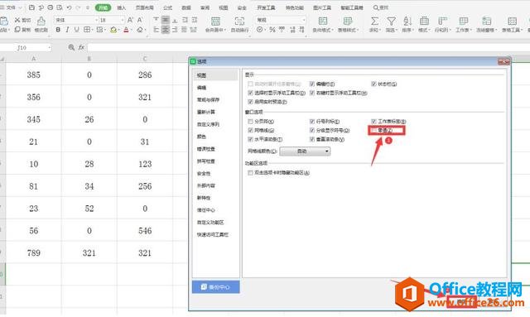530x317 pixels.
Task: Switch to the Formulas (公式) ribbon tab
Action: [x=167, y=7]
